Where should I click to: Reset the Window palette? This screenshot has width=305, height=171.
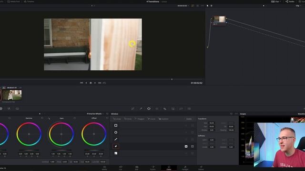tap(231, 114)
